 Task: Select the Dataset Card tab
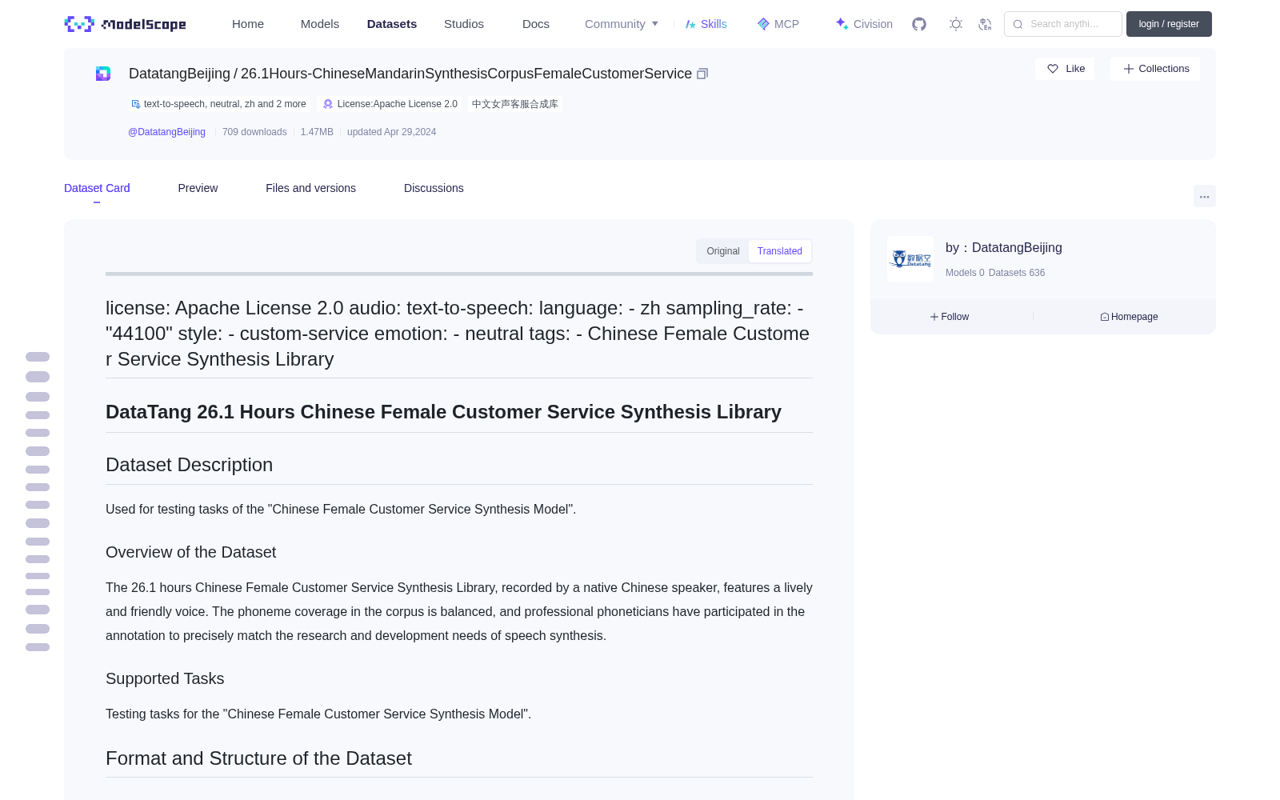(x=97, y=188)
